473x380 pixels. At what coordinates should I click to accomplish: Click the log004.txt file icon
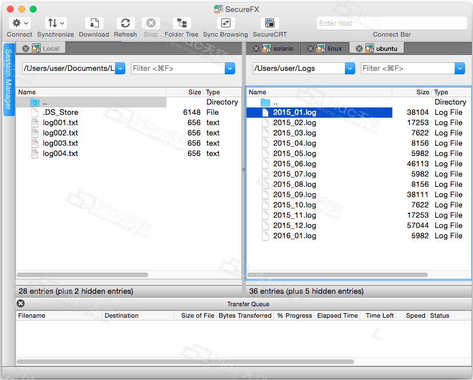pos(35,154)
